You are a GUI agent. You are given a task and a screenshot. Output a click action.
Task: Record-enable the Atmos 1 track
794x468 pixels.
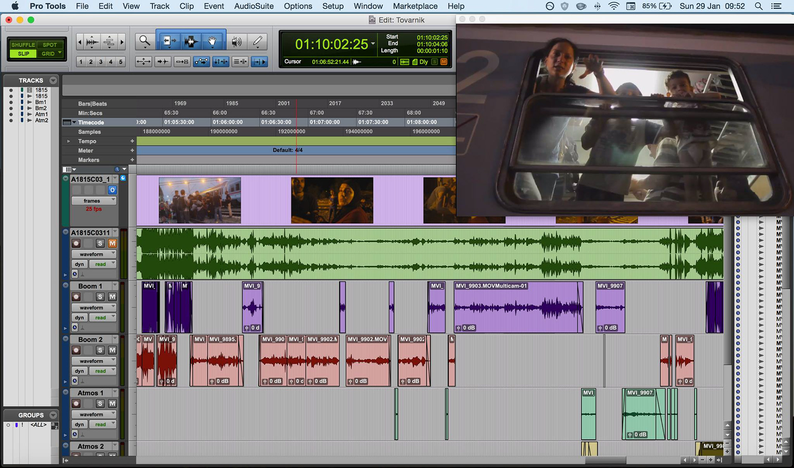(76, 404)
